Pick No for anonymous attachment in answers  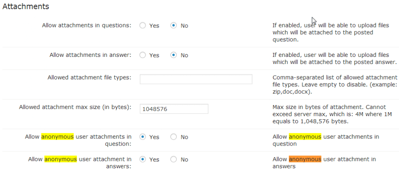pos(174,159)
